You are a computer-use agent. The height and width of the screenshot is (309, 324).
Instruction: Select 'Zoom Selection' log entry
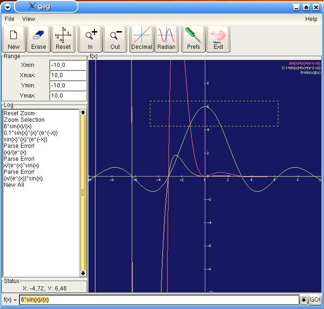click(x=24, y=120)
